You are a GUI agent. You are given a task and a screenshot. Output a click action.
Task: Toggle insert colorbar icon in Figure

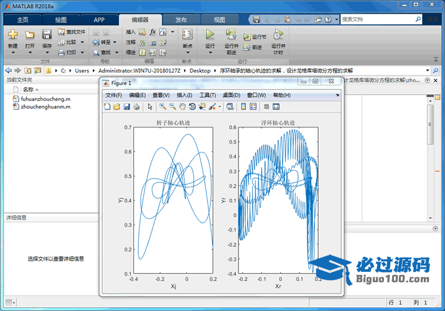pyautogui.click(x=243, y=106)
